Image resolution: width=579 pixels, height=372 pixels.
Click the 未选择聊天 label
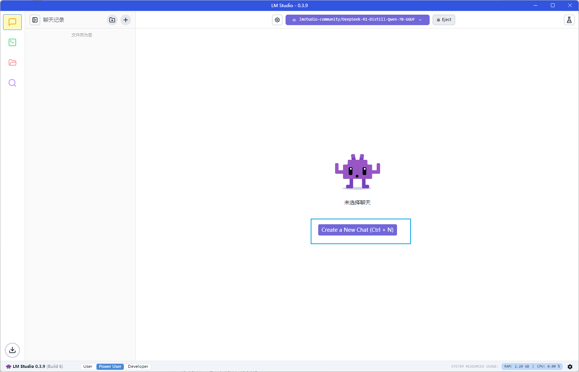357,202
